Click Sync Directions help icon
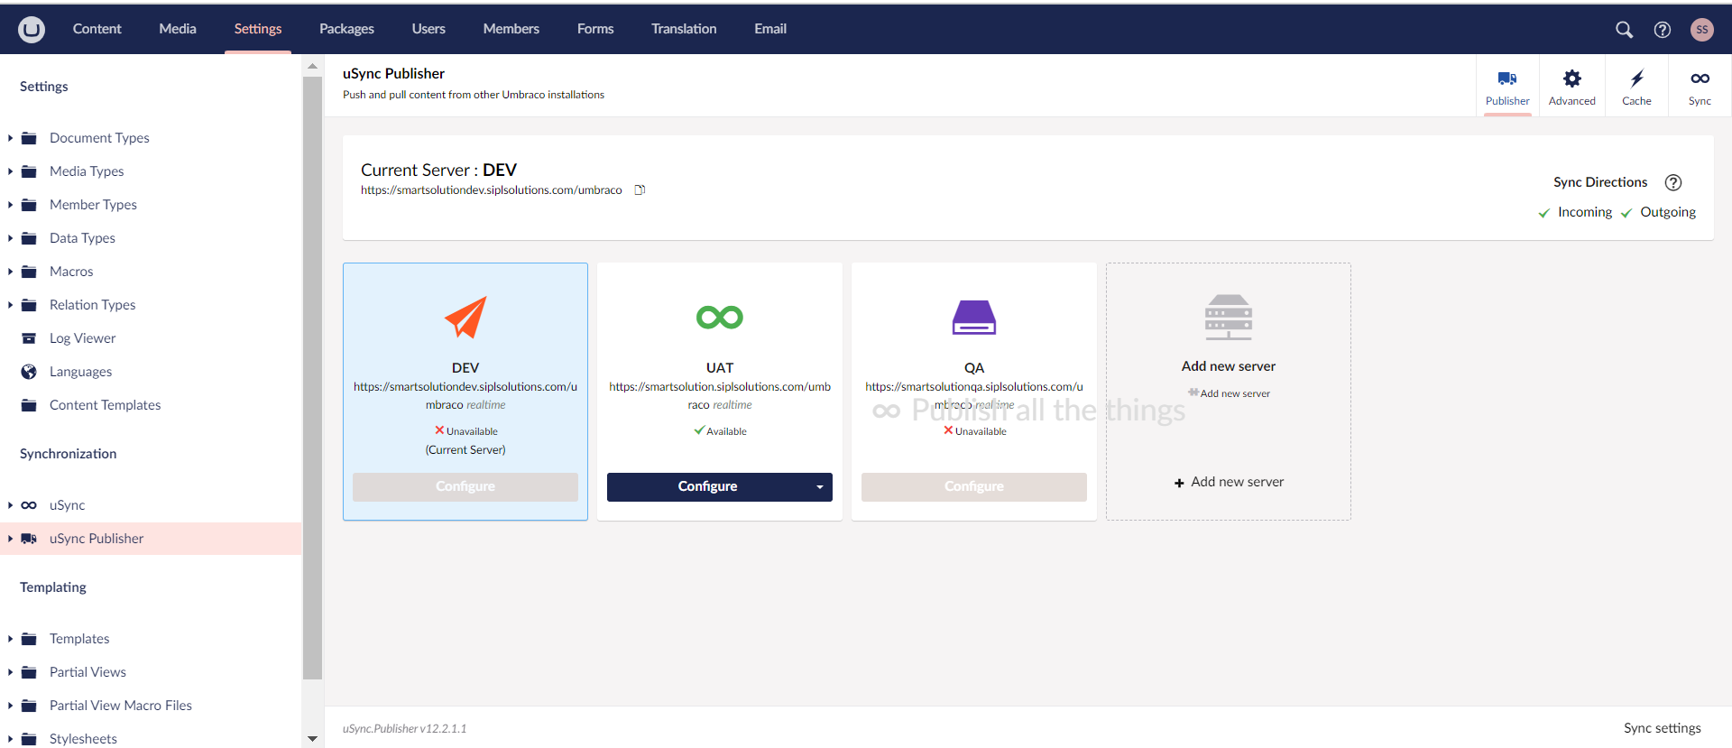The image size is (1732, 748). [x=1673, y=182]
